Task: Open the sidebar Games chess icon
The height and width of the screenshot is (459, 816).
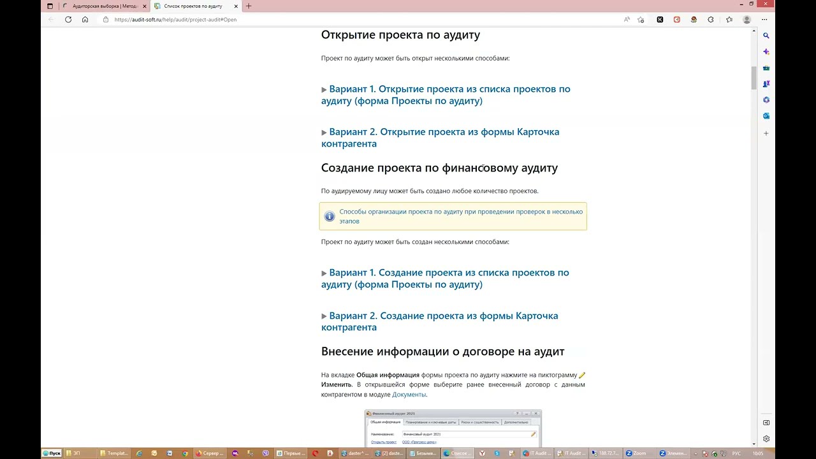Action: pos(766,84)
